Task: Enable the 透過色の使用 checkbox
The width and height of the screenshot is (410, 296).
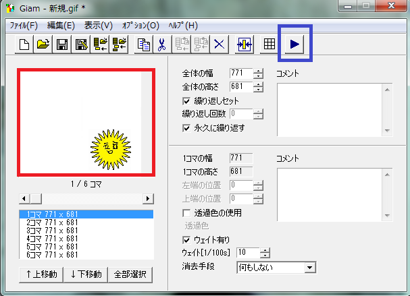Action: pos(186,213)
